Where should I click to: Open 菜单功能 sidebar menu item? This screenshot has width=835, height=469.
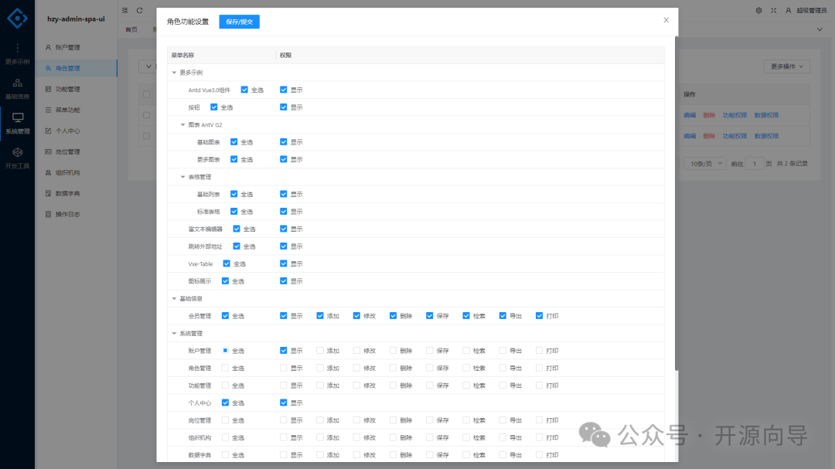click(x=76, y=110)
